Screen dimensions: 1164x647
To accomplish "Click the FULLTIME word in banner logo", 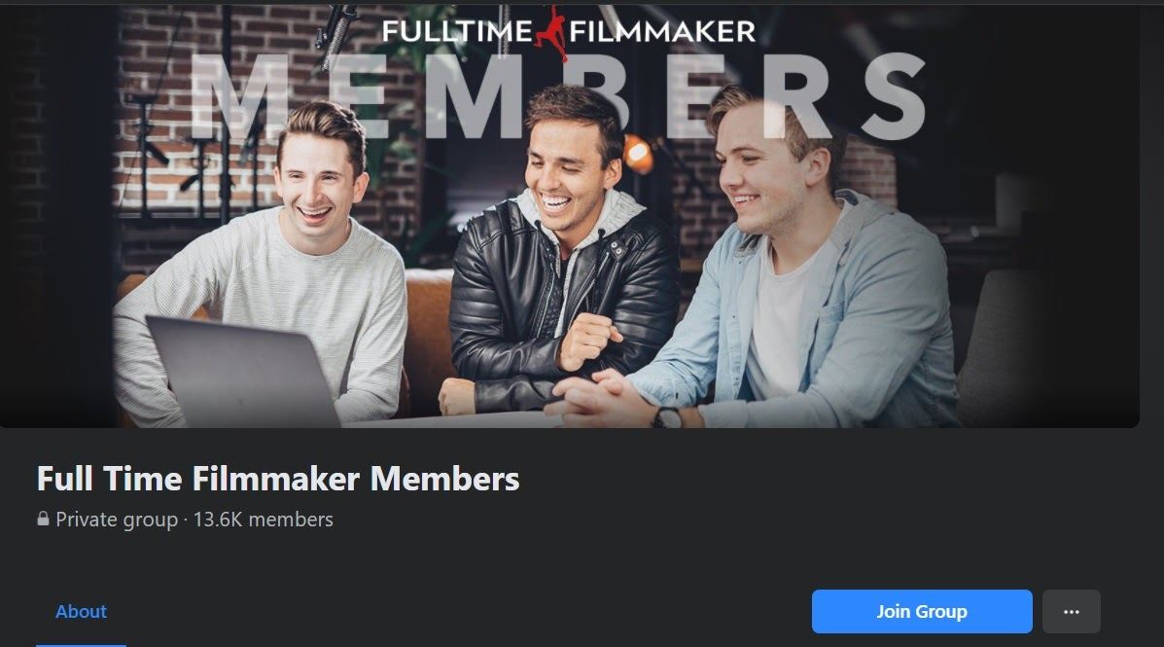I will coord(457,31).
